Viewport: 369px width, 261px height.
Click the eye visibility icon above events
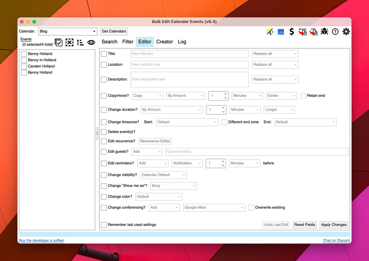coord(91,42)
